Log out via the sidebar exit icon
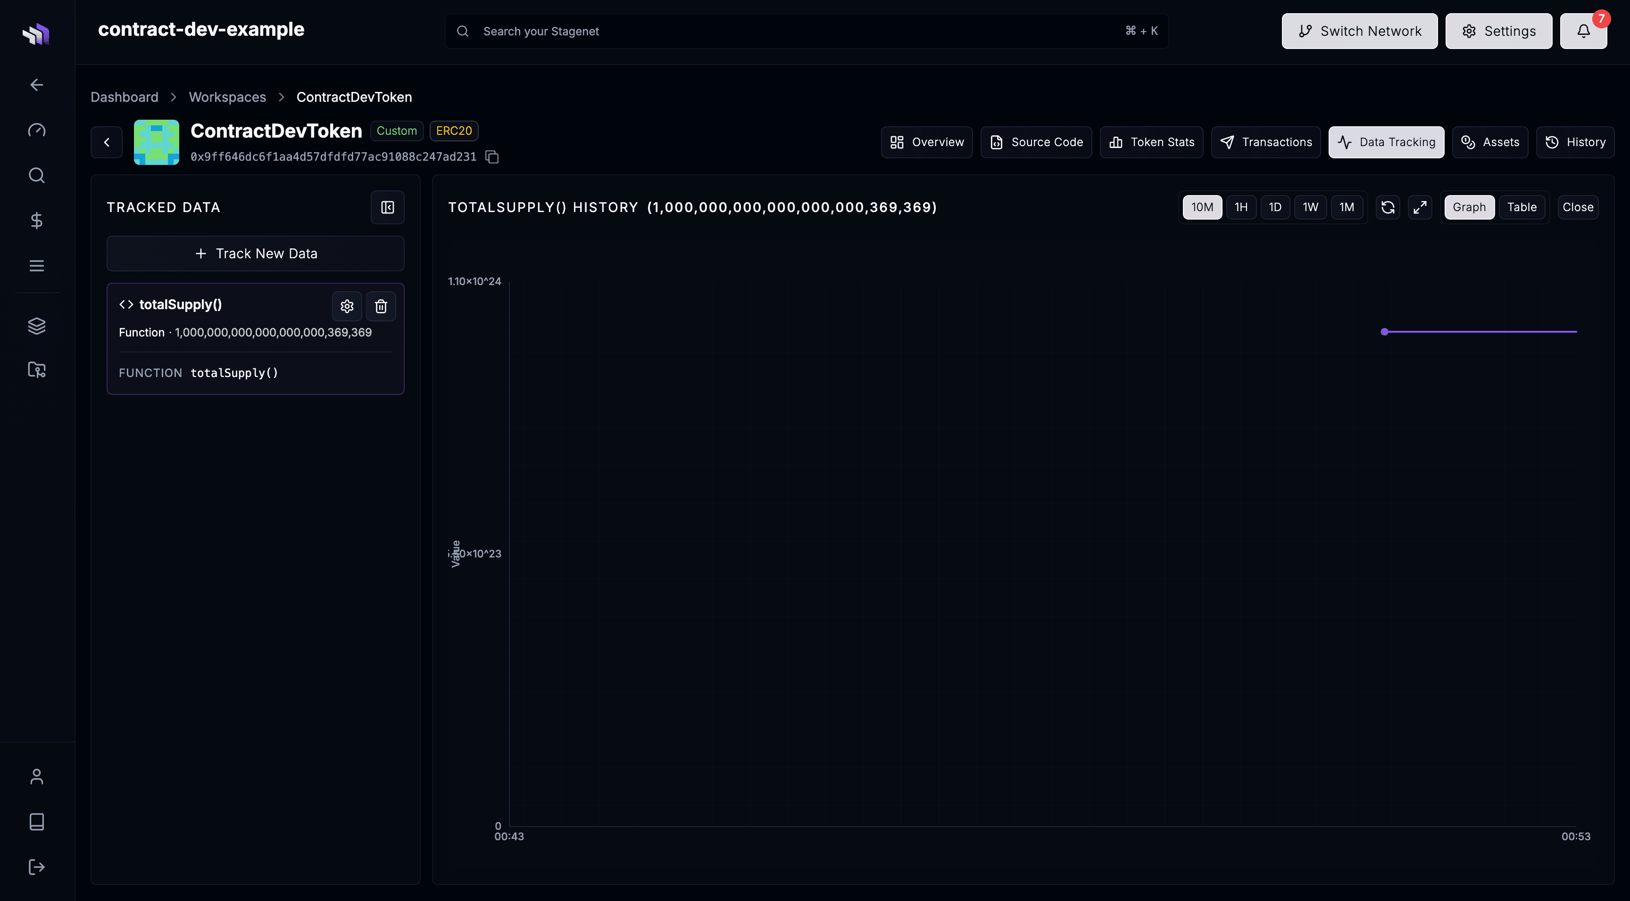This screenshot has height=901, width=1630. [36, 867]
